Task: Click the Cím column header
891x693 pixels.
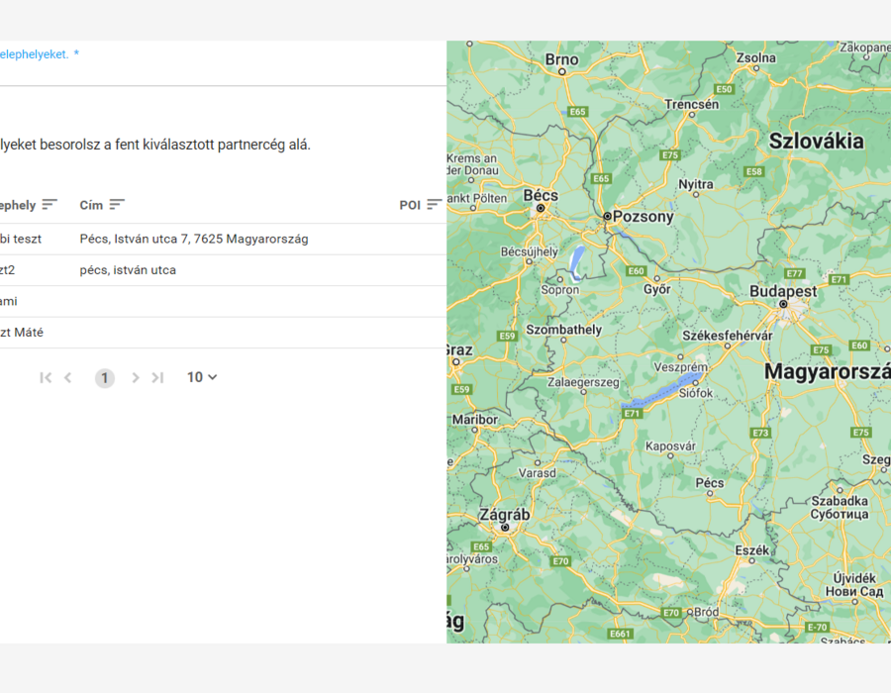Action: pyautogui.click(x=91, y=205)
